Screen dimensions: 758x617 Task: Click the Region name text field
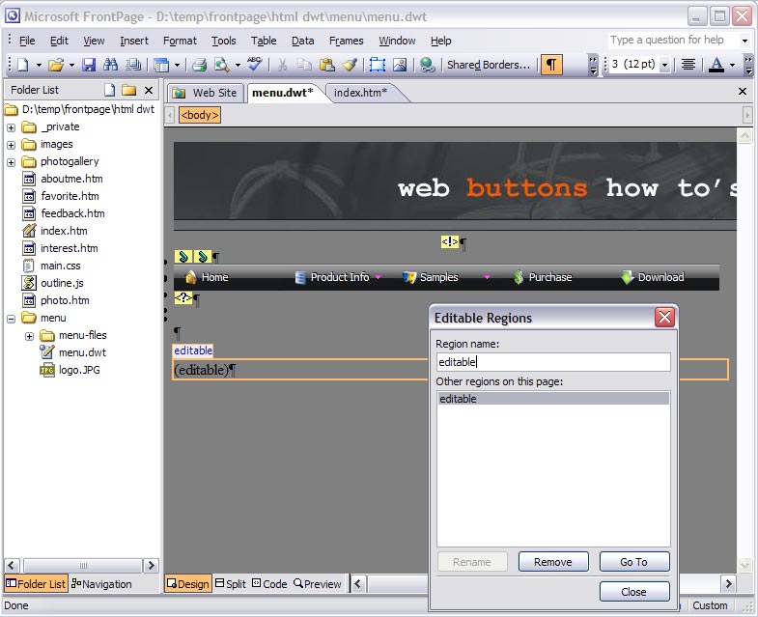tap(552, 362)
